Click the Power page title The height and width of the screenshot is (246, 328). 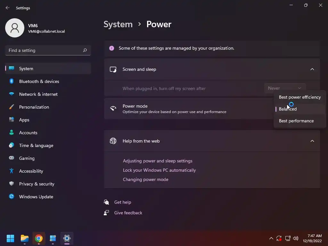pyautogui.click(x=159, y=24)
